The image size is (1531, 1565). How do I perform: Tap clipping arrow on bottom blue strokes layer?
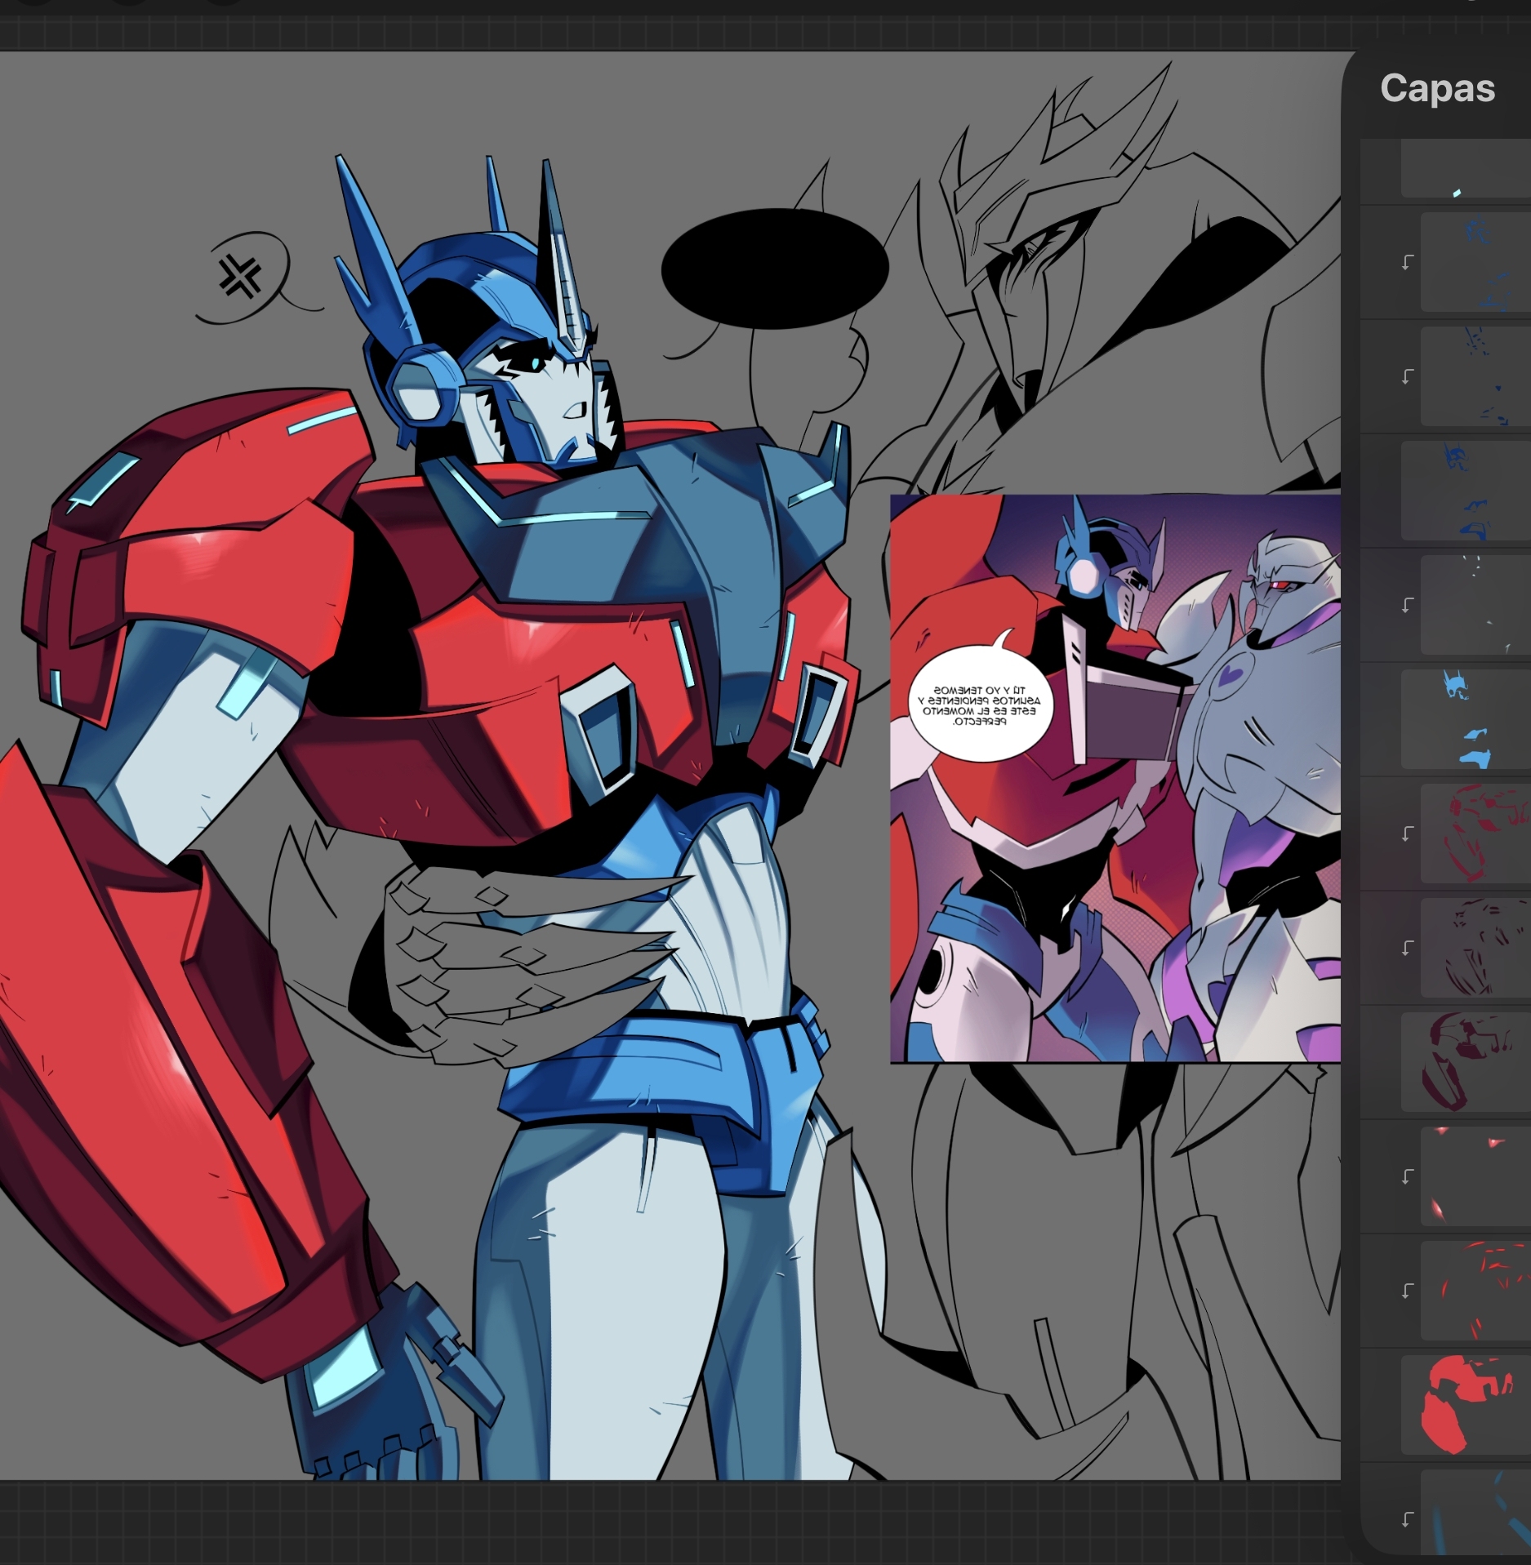coord(1408,1519)
